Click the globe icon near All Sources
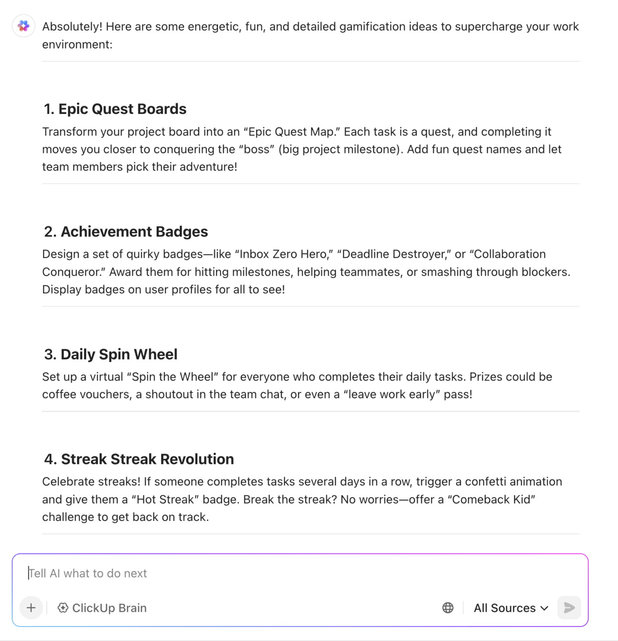Image resolution: width=618 pixels, height=641 pixels. pyautogui.click(x=448, y=608)
